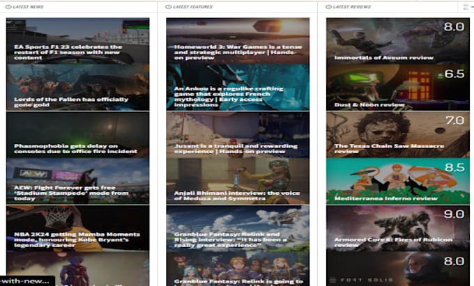Read the Jusant hands-on preview feature
The height and width of the screenshot is (286, 474).
tap(238, 135)
